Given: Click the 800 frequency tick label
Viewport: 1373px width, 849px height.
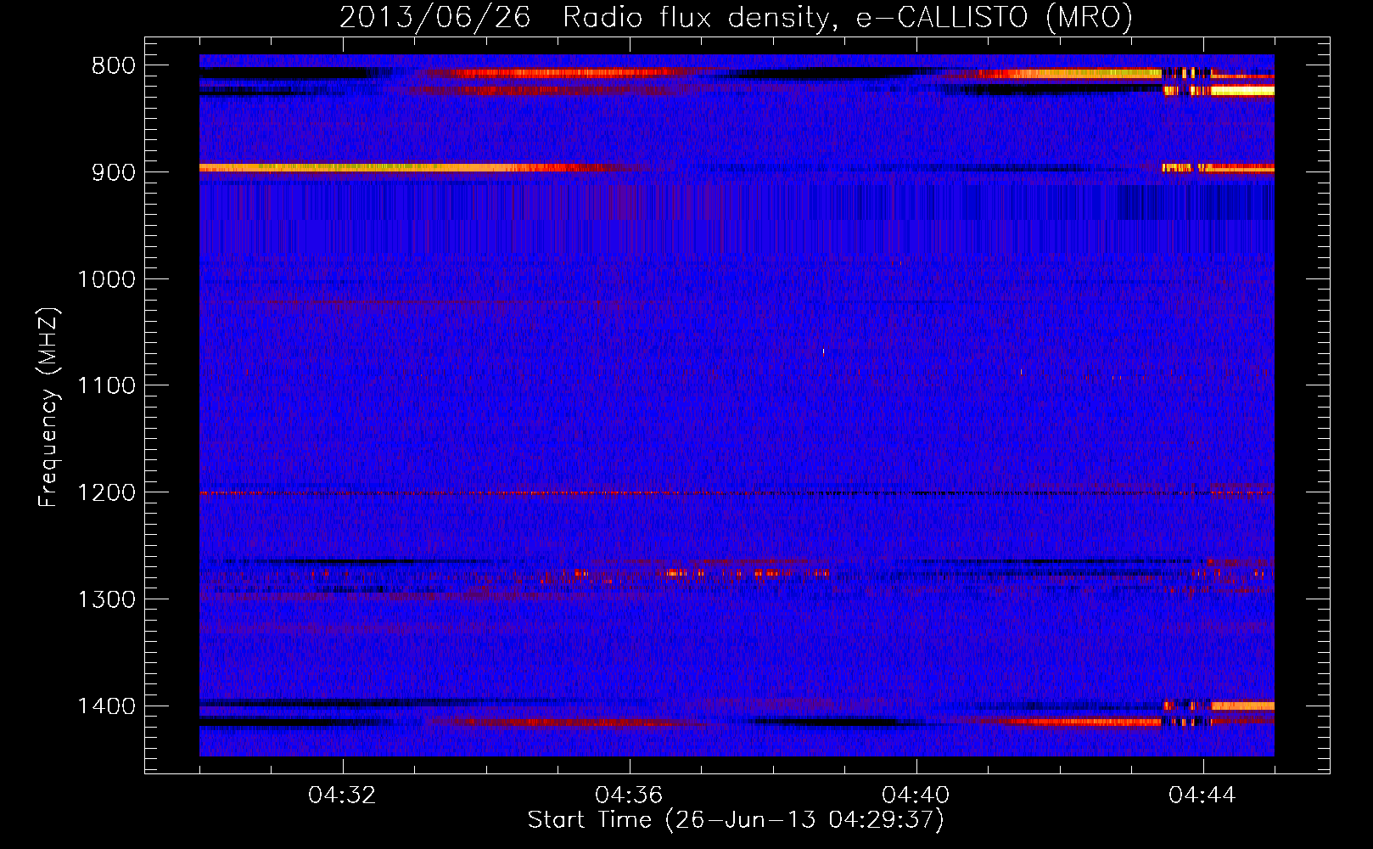Looking at the screenshot, I should [114, 66].
